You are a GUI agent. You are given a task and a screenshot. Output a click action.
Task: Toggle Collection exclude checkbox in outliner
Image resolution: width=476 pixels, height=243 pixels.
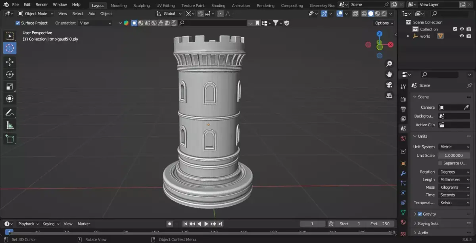click(x=455, y=29)
